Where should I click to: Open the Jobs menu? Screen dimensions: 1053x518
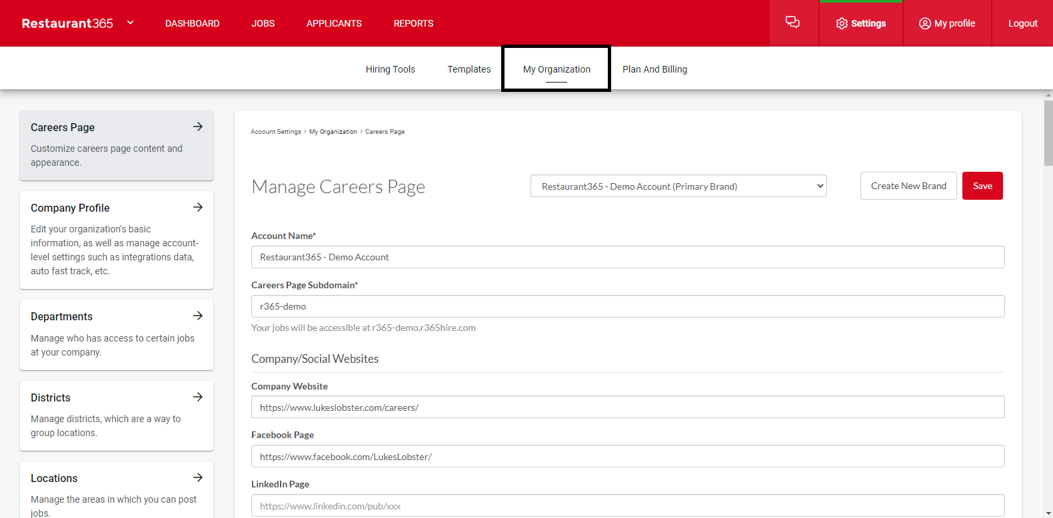point(263,23)
